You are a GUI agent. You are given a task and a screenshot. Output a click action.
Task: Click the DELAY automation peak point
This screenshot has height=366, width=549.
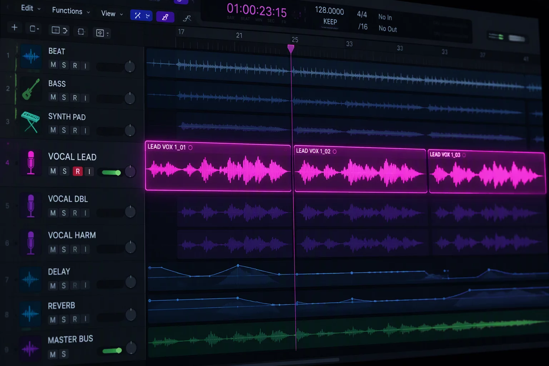238,266
